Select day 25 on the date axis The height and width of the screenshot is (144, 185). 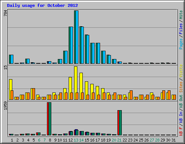coord(141,140)
